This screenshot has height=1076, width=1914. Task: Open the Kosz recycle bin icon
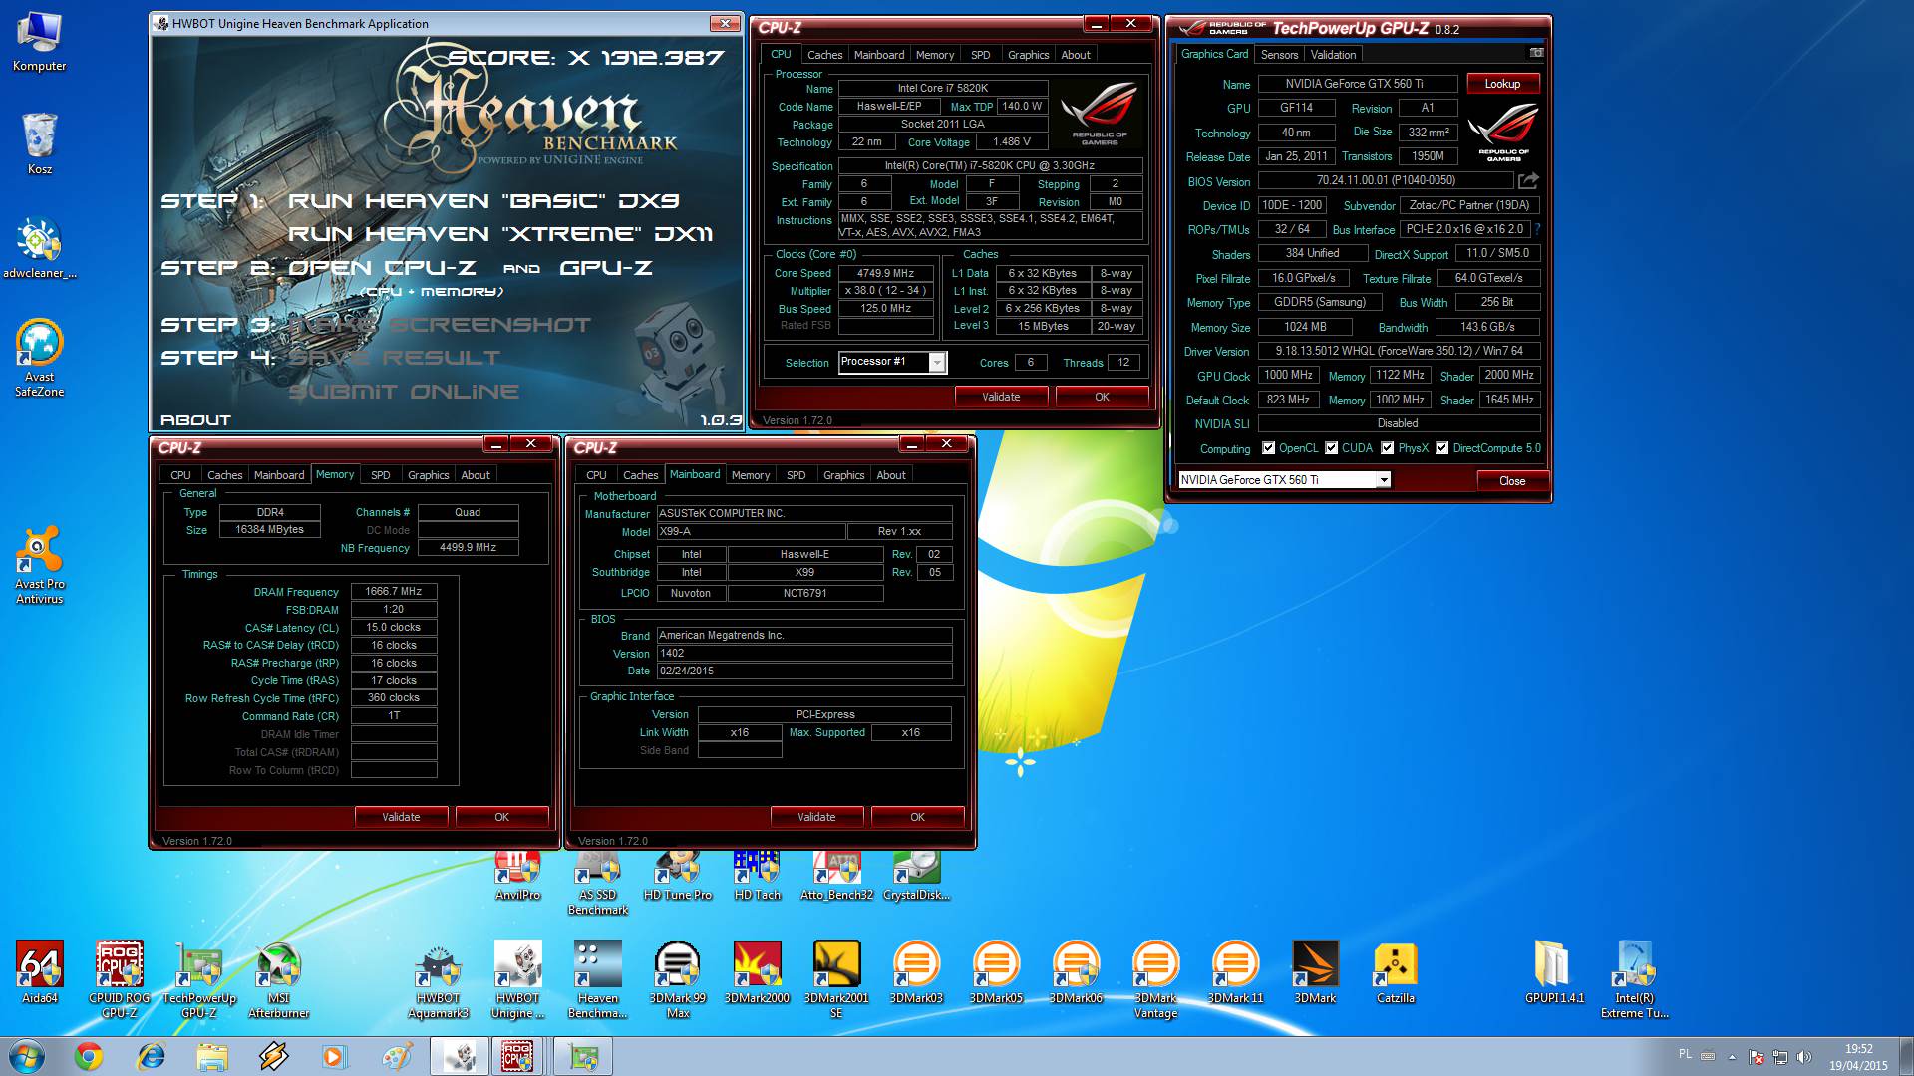coord(39,143)
